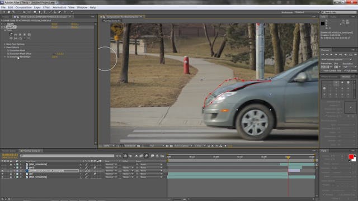Image resolution: width=358 pixels, height=201 pixels.
Task: Click the paint foreground red swatch
Action: click(x=351, y=156)
